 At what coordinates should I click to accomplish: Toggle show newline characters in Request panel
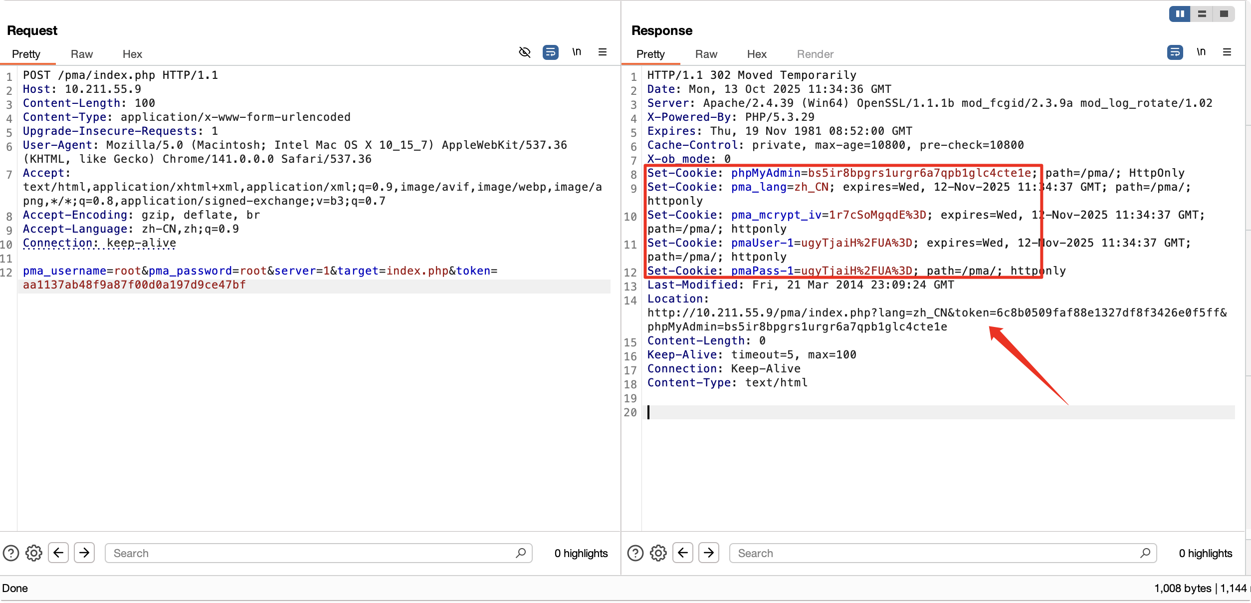point(576,52)
